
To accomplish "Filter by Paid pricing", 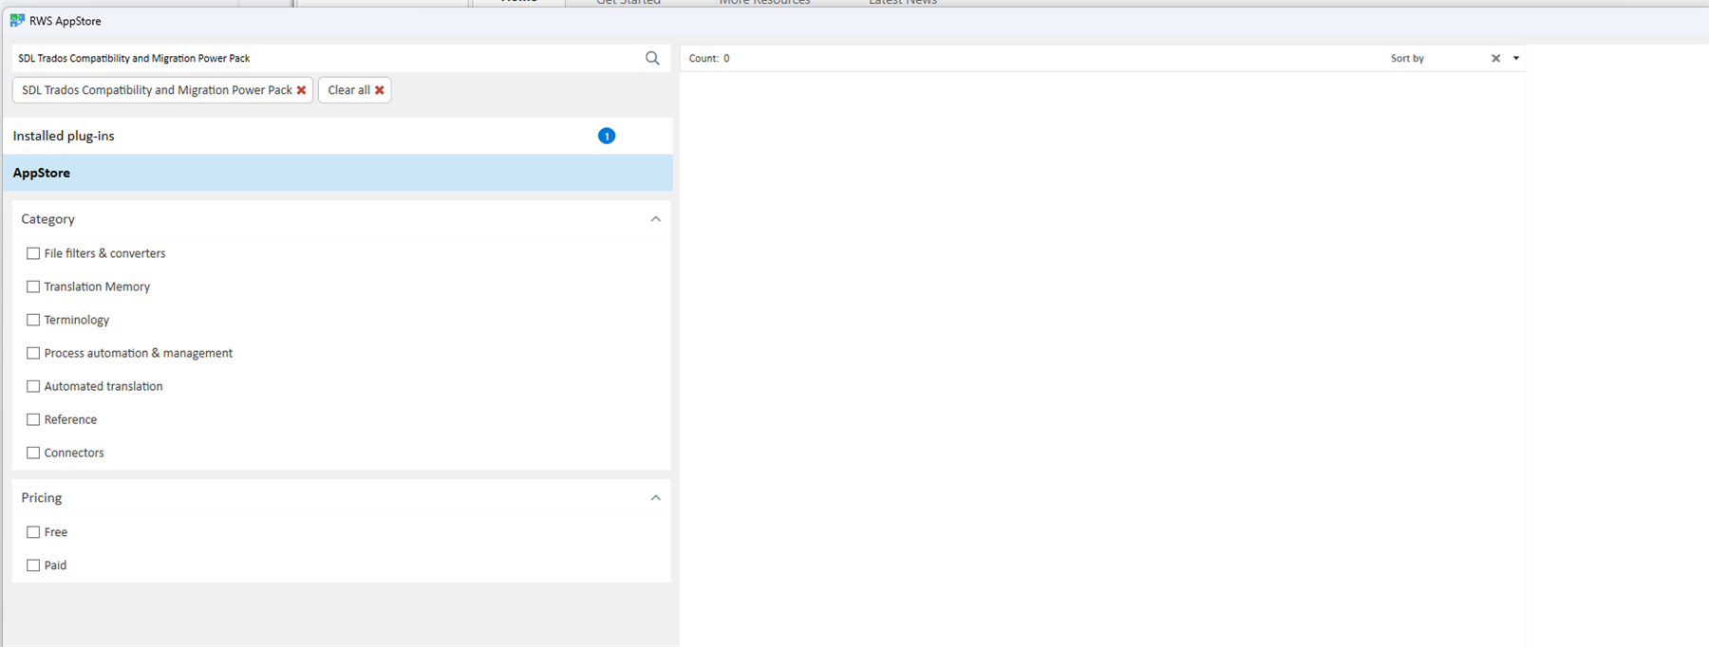I will (33, 565).
